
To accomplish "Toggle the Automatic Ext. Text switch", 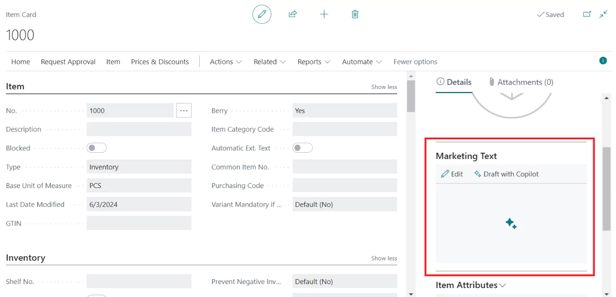I will (x=303, y=148).
